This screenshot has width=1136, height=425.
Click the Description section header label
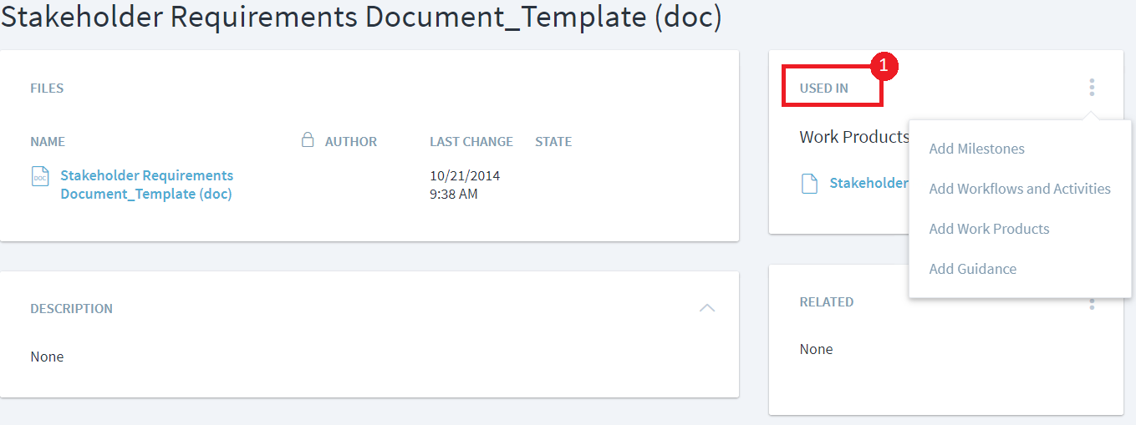(x=71, y=309)
